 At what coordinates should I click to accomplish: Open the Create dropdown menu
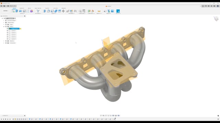click(x=22, y=13)
